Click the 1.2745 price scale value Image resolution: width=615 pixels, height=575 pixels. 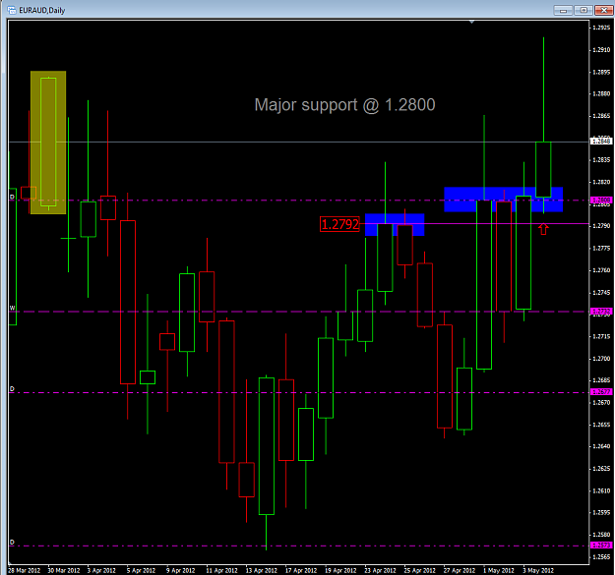[x=601, y=292]
